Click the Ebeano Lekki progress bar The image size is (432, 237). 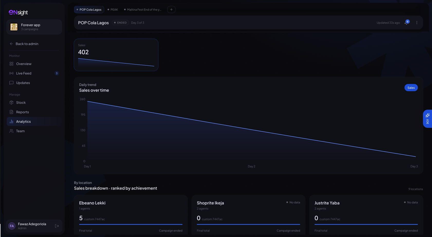click(x=131, y=224)
